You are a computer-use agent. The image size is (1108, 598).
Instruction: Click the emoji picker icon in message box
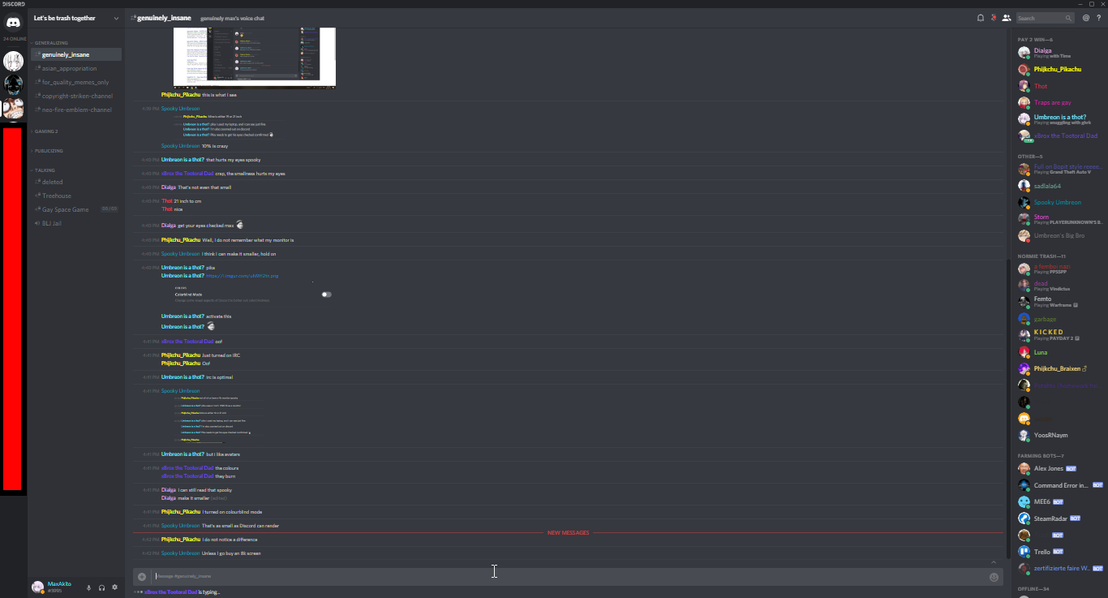(x=994, y=577)
